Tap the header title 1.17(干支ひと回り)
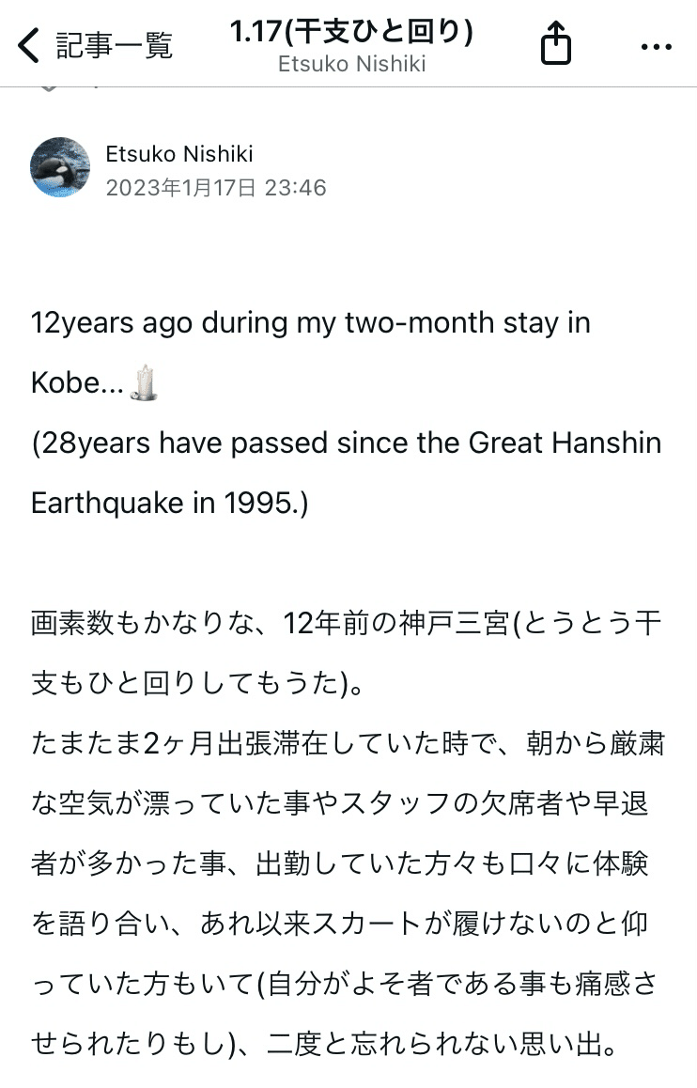This screenshot has width=697, height=1088. tap(351, 31)
